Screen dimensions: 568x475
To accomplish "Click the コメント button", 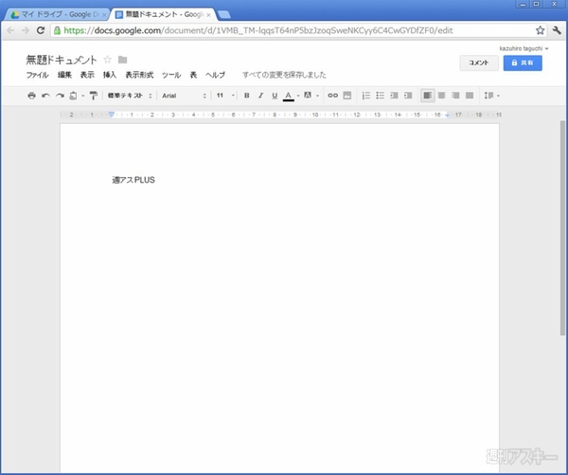I will 478,62.
